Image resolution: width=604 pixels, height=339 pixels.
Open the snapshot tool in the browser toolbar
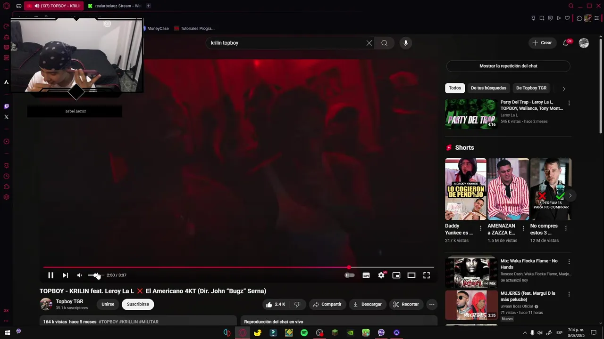[542, 18]
